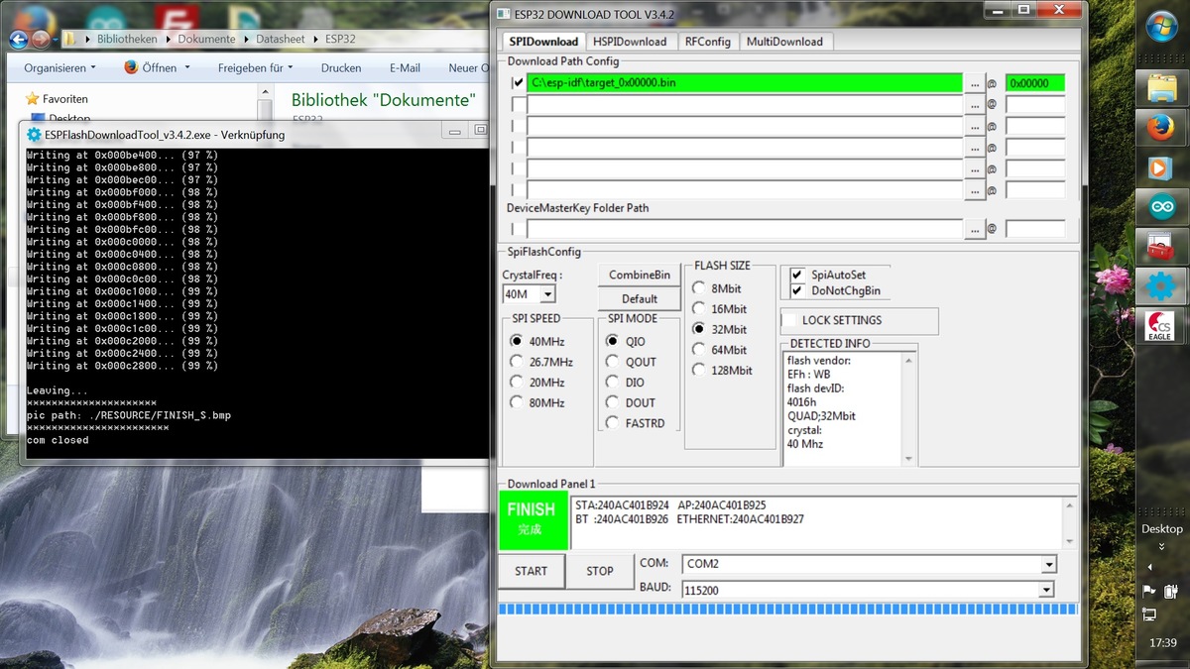The image size is (1190, 669).
Task: Expand the Öffnen dropdown arrow
Action: [187, 68]
